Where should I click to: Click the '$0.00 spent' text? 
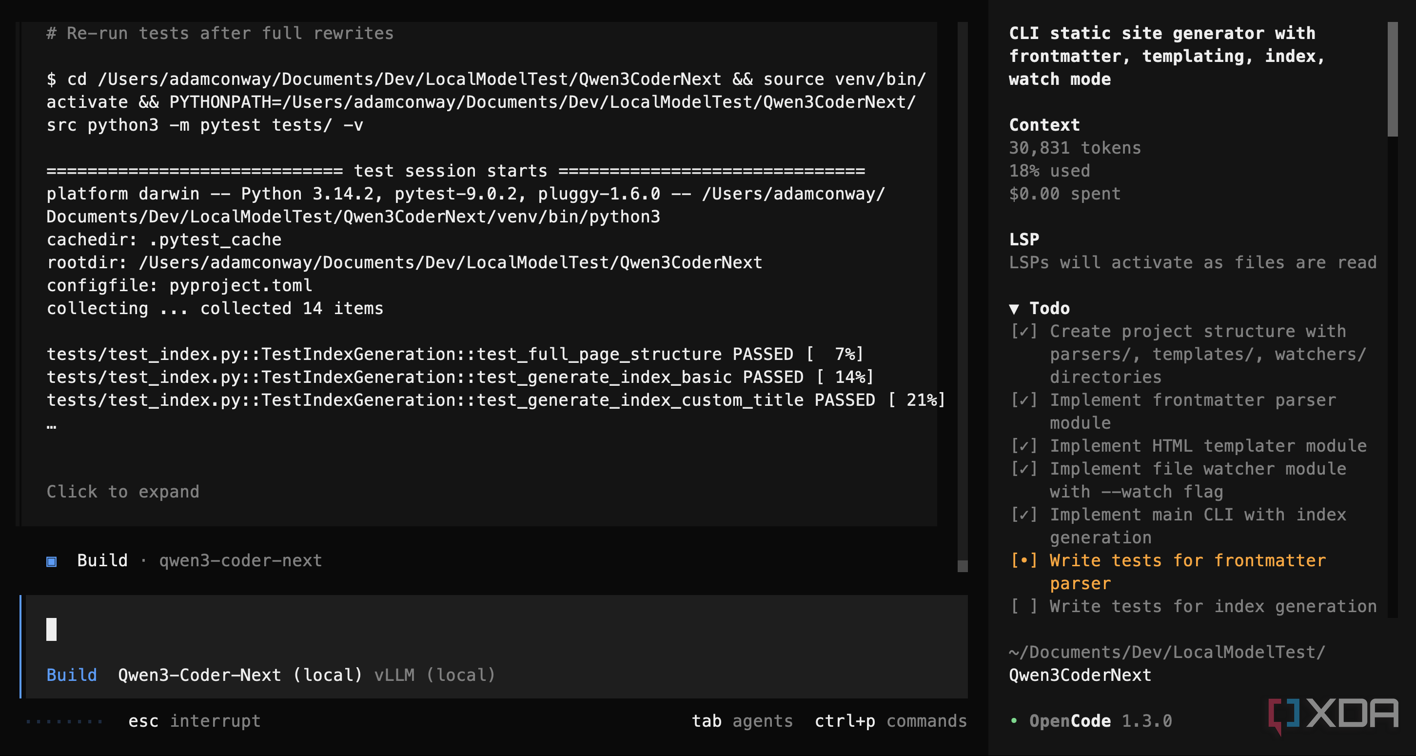pos(1065,194)
